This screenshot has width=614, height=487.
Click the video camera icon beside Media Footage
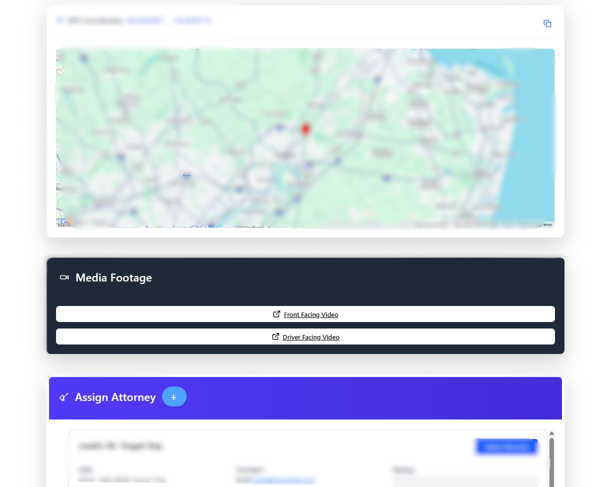coord(64,277)
